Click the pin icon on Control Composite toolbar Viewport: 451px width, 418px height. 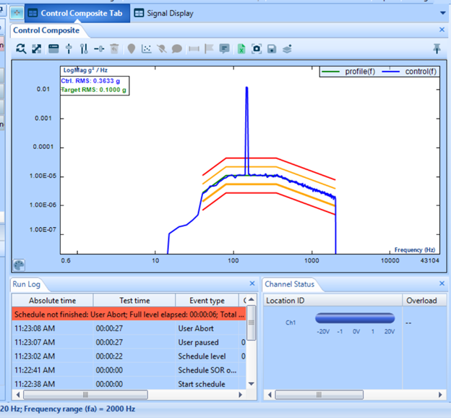click(x=437, y=48)
